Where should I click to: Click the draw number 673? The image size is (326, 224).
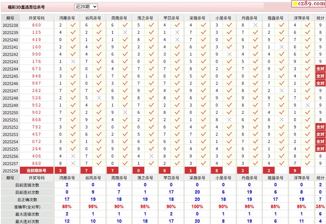(x=36, y=68)
